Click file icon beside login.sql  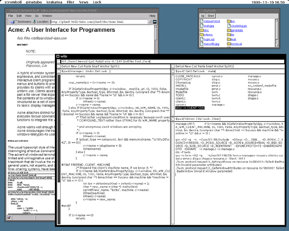point(202,39)
